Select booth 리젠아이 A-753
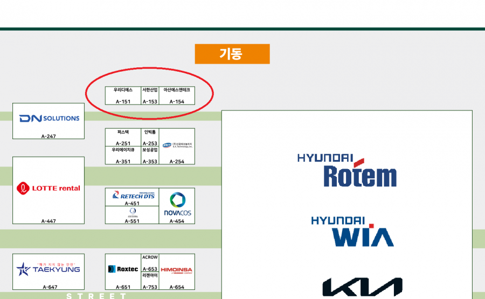Image resolution: width=485 pixels, height=299 pixels. pos(150,281)
